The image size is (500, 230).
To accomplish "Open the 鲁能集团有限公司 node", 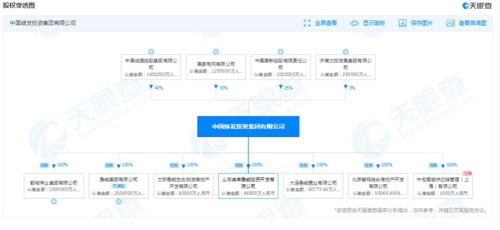I will coord(119,186).
